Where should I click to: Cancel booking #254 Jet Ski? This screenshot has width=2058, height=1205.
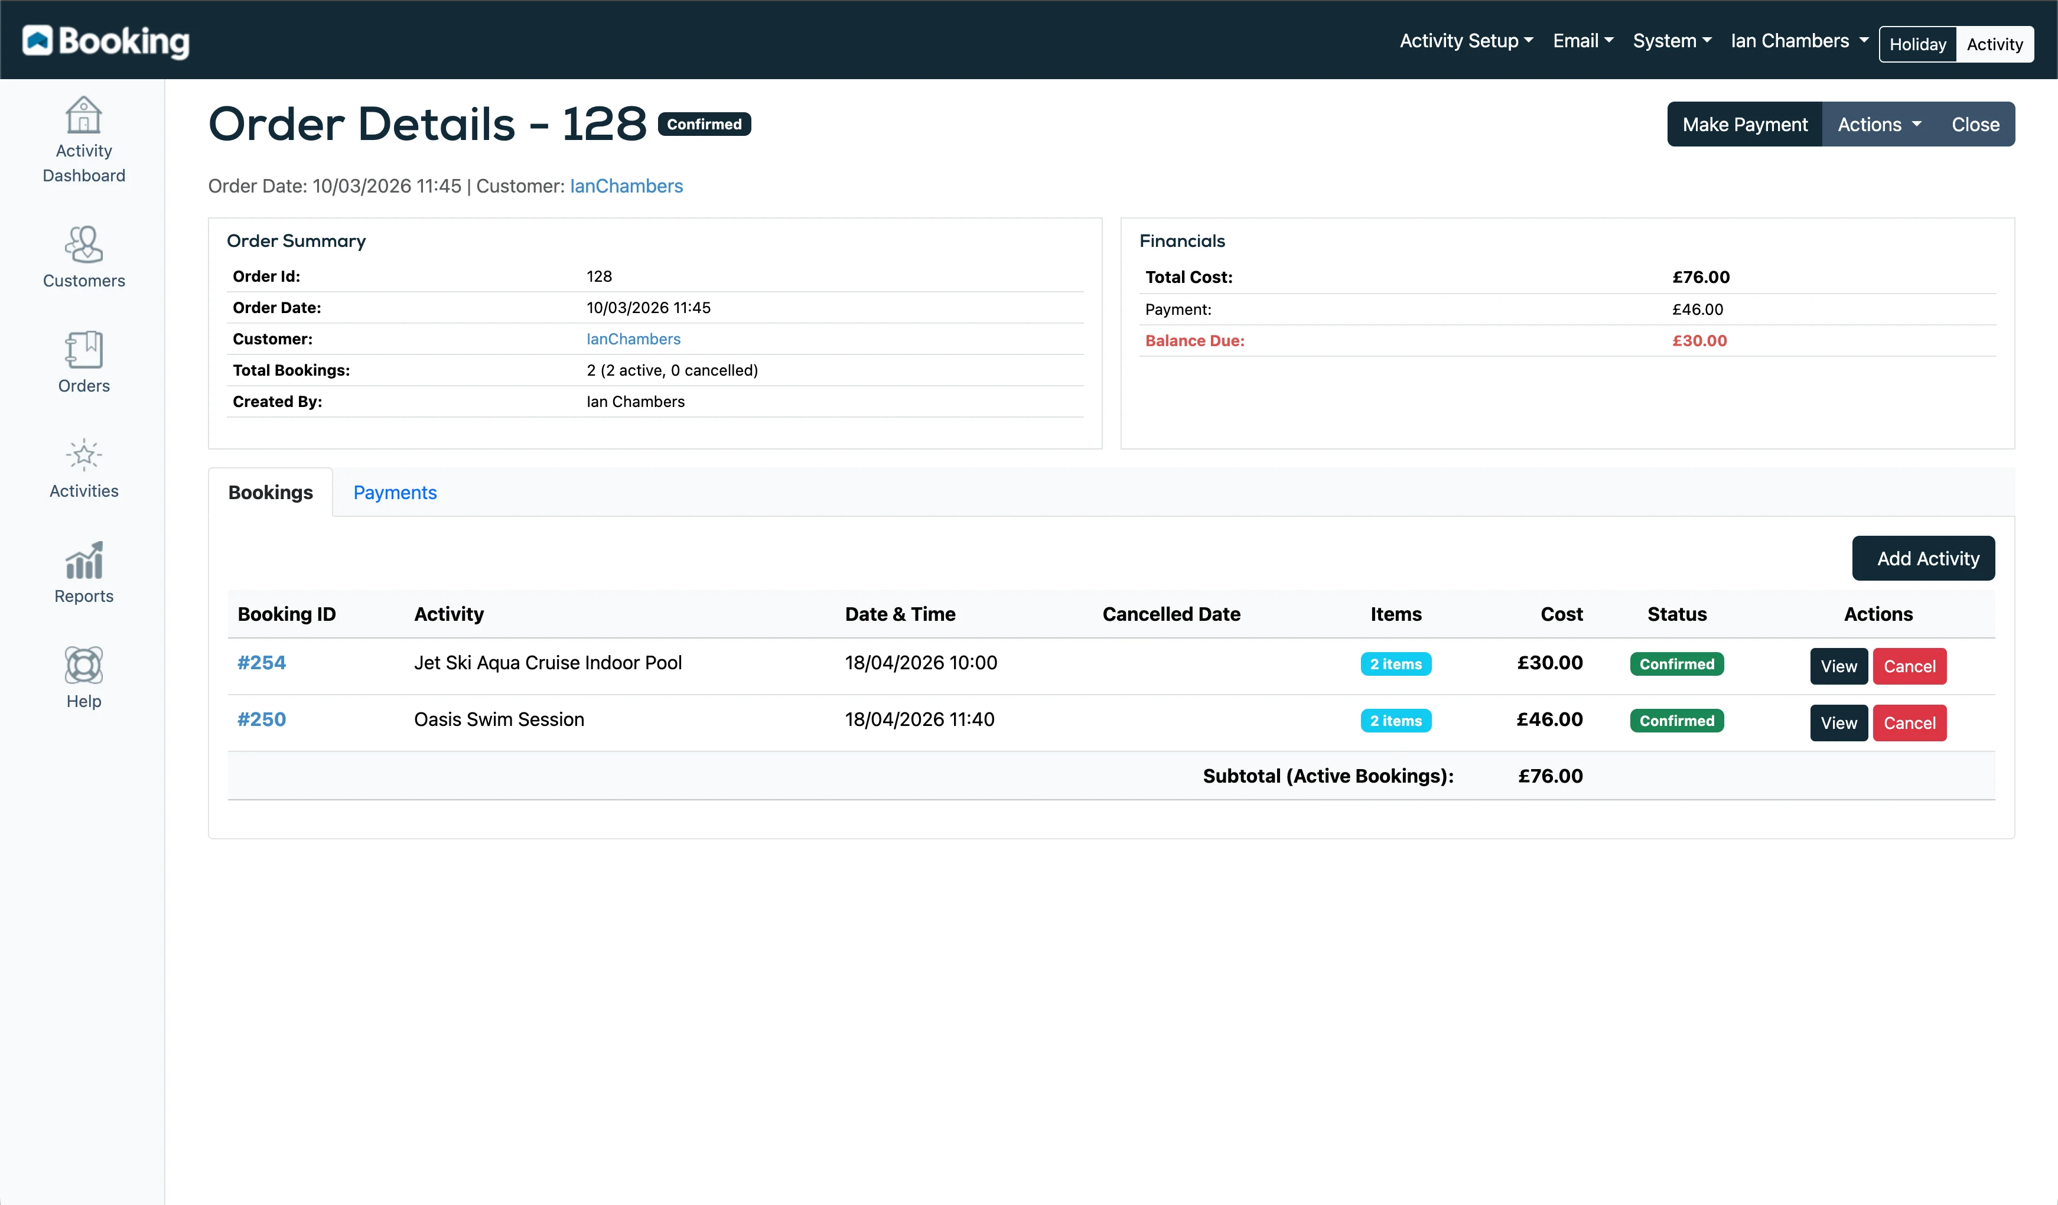tap(1909, 666)
